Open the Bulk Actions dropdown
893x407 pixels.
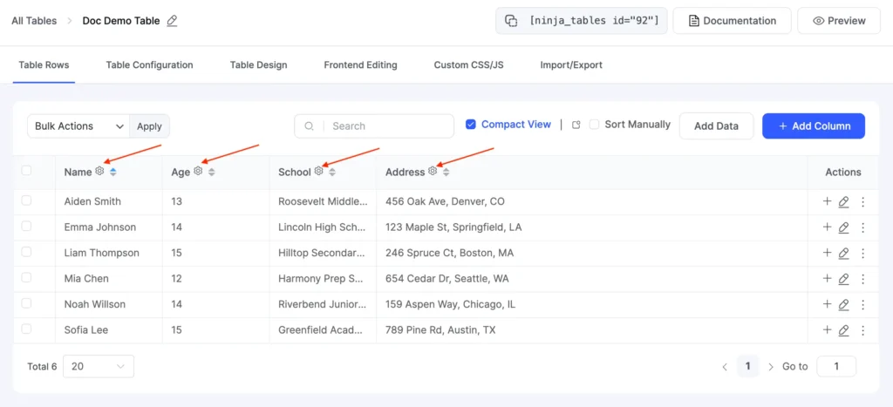78,126
